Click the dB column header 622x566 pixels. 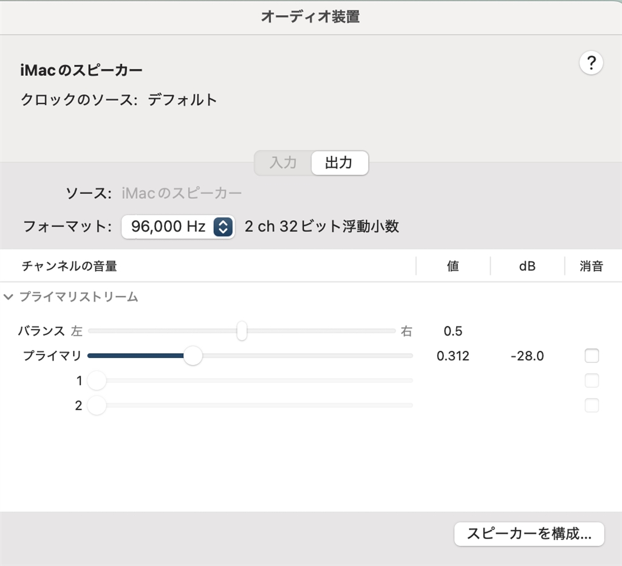527,266
